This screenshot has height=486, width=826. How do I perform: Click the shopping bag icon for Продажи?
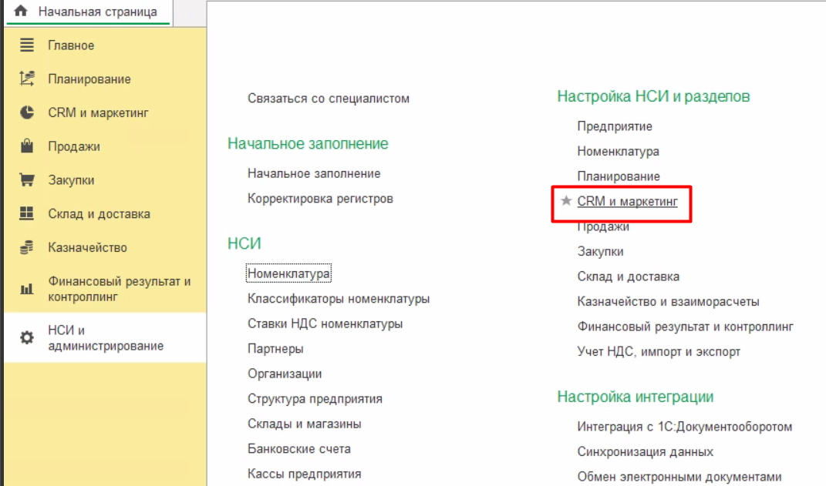(27, 146)
